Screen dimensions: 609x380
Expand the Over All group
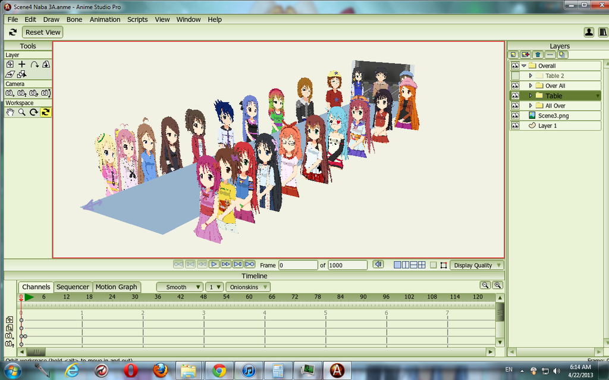530,85
